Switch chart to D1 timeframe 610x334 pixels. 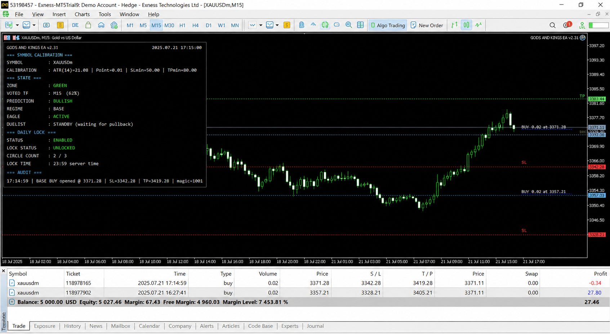coord(209,25)
